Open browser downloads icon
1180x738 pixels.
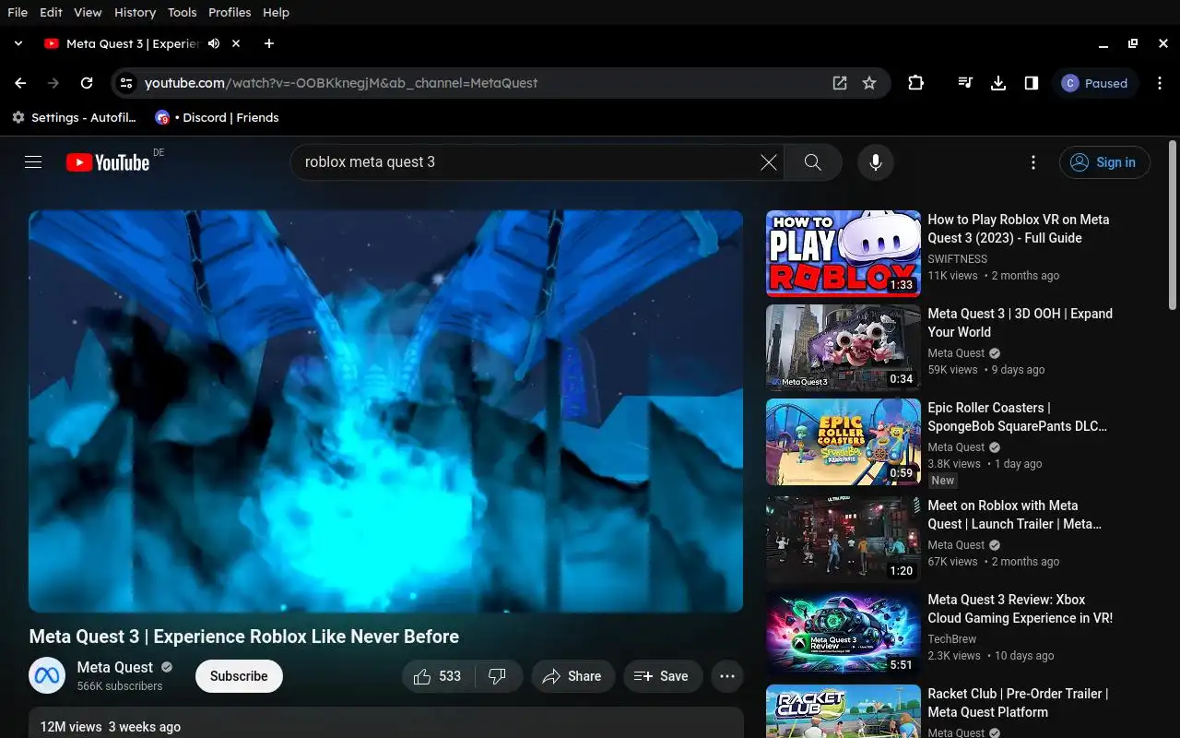pos(998,83)
